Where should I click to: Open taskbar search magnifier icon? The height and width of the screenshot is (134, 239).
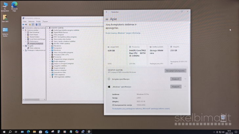click(10, 132)
